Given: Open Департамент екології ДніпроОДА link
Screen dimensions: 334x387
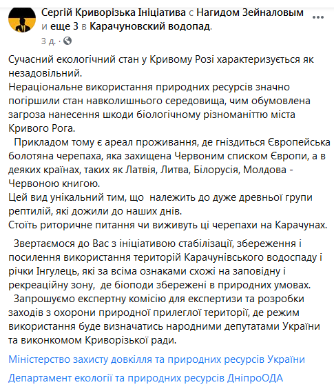Looking at the screenshot, I should [145, 377].
